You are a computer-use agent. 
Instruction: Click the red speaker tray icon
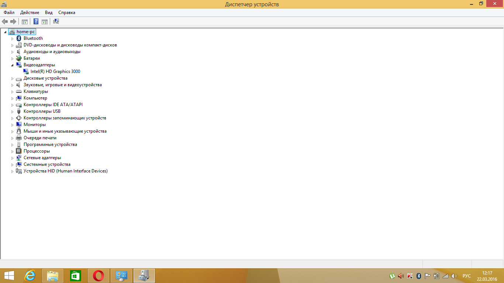[x=401, y=276]
